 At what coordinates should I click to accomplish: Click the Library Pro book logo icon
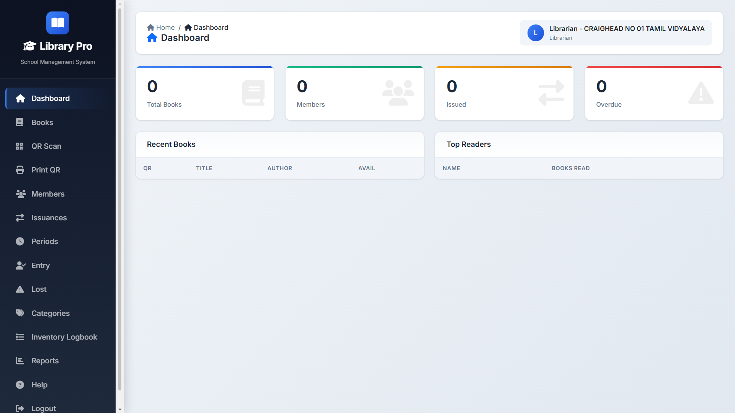coord(58,23)
